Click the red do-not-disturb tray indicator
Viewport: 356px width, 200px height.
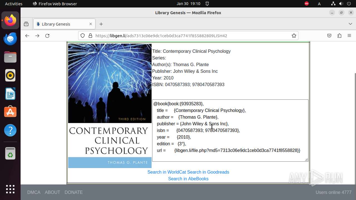click(x=306, y=4)
